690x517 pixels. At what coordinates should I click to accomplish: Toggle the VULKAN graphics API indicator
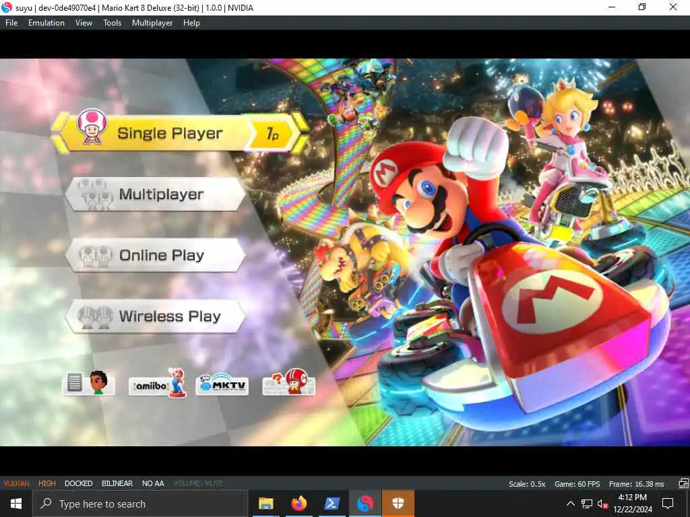point(16,483)
